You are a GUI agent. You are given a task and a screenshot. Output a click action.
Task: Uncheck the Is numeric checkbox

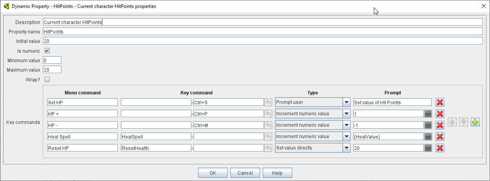(x=47, y=51)
